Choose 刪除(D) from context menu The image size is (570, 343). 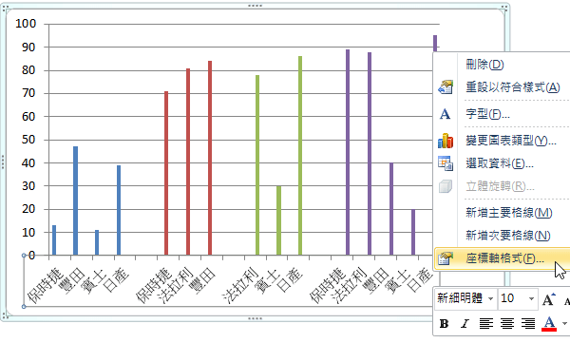point(484,65)
